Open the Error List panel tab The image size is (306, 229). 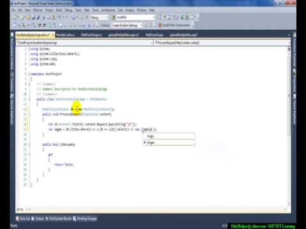[23, 219]
